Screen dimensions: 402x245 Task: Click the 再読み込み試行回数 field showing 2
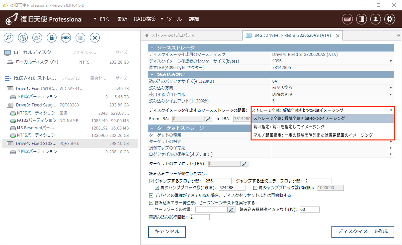(199, 217)
